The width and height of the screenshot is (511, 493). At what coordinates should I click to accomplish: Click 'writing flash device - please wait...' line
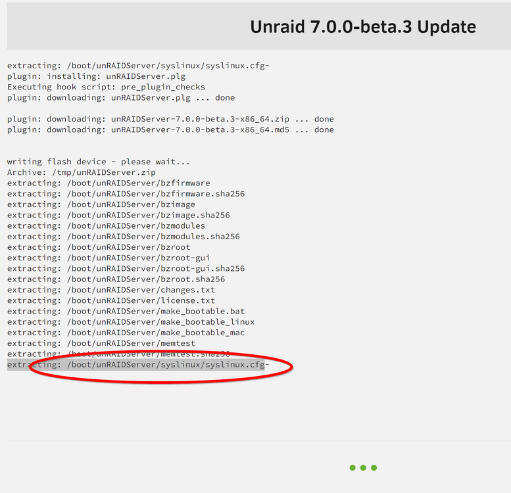(x=99, y=162)
